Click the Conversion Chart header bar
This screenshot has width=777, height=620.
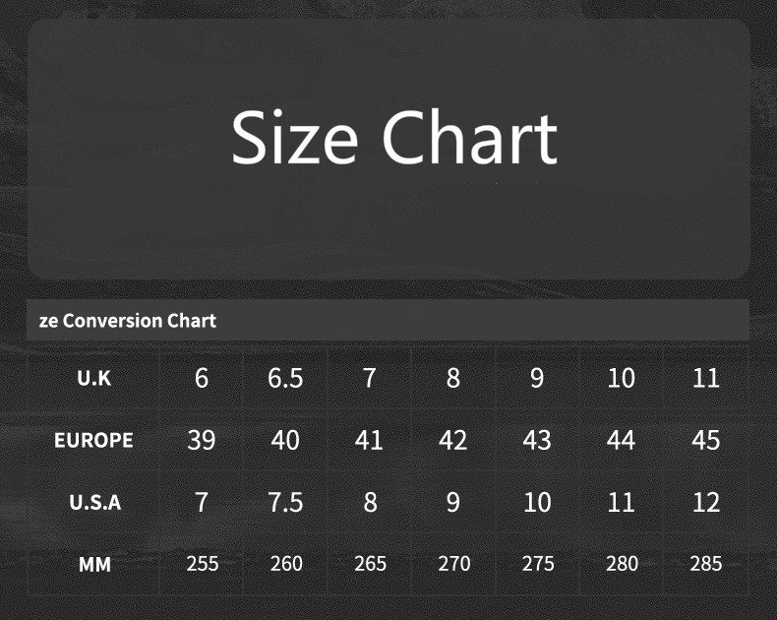pyautogui.click(x=388, y=321)
